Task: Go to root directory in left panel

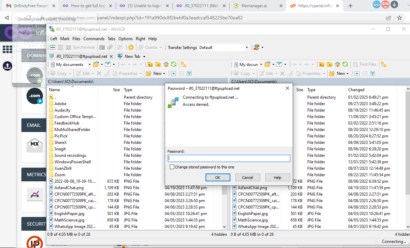Action: [158, 64]
